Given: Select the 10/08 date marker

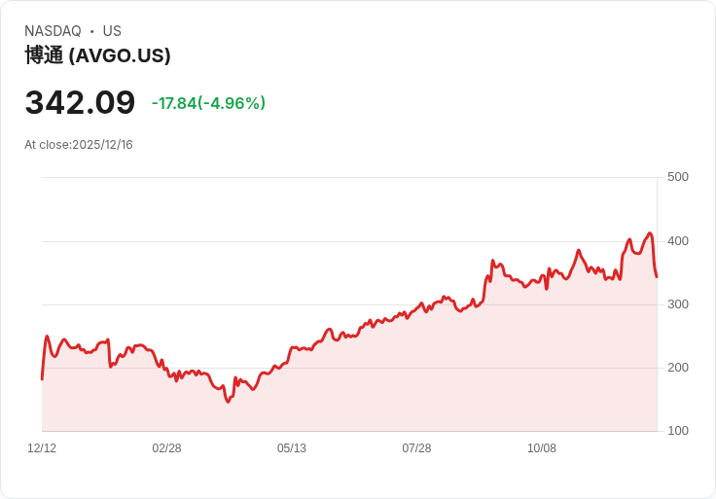Looking at the screenshot, I should tap(542, 448).
